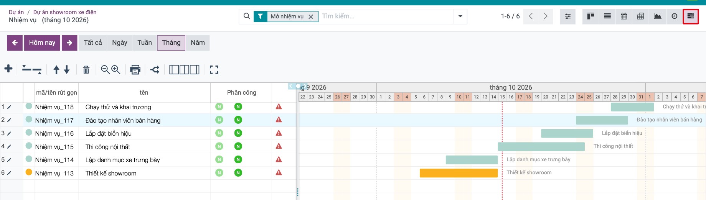Select task name Đào tạo nhân viên bán hàng
706x200 pixels.
[x=123, y=120]
